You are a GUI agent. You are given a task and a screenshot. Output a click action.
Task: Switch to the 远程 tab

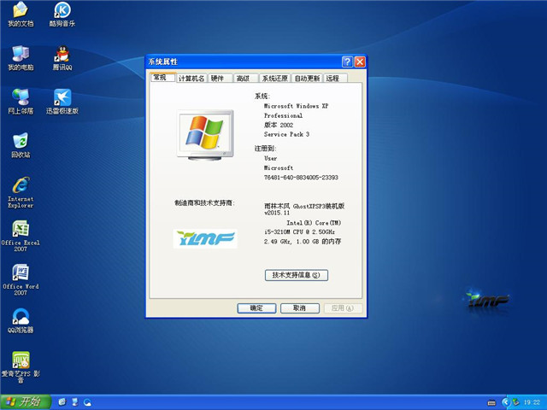pos(335,78)
